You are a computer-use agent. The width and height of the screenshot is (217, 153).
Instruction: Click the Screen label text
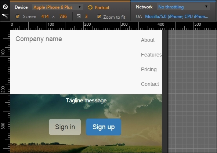click(30, 17)
